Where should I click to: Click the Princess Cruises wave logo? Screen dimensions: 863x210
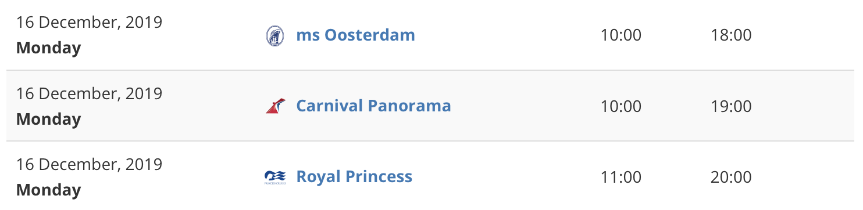coord(275,177)
